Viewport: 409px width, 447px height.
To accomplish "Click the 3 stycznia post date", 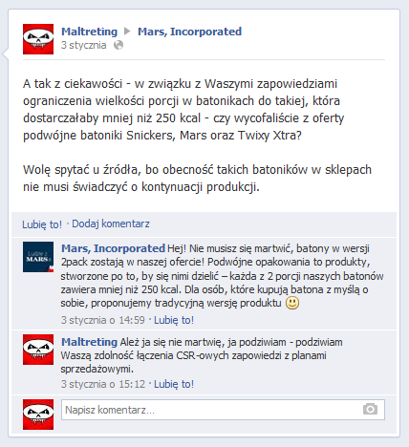I will 84,45.
